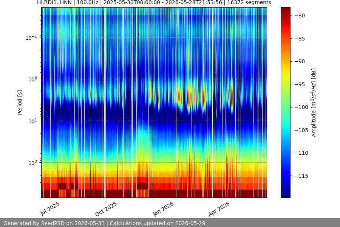Click the Amplitude [m²/s⁴/Hz] [dB] colorbar label
This screenshot has width=340, height=227.
coord(314,103)
